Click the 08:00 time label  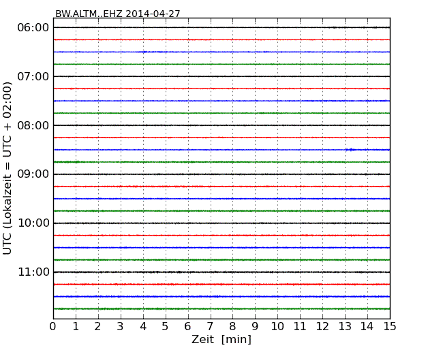pos(33,125)
